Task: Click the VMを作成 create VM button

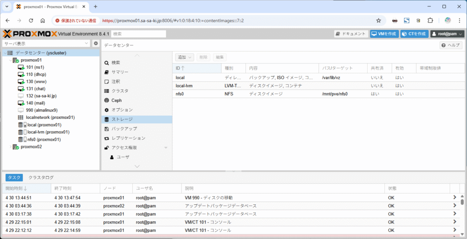Action: click(384, 34)
